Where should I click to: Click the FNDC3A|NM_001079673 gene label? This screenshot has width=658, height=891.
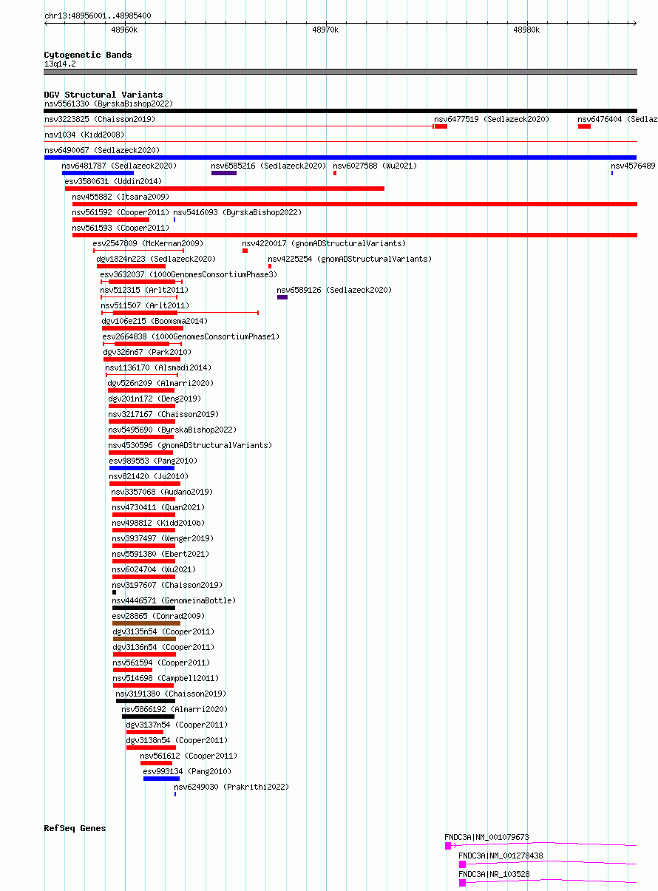click(486, 837)
